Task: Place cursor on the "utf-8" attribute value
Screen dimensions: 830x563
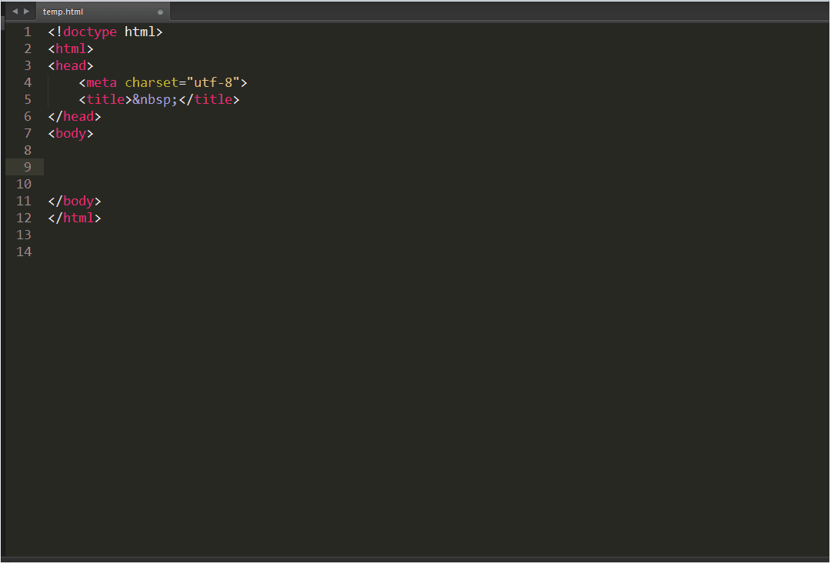Action: pyautogui.click(x=213, y=82)
